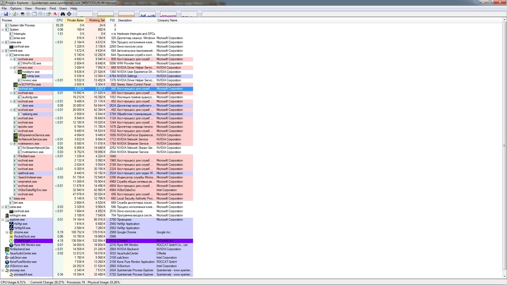Select the lsass.exe process
This screenshot has height=285, width=507.
click(97, 199)
